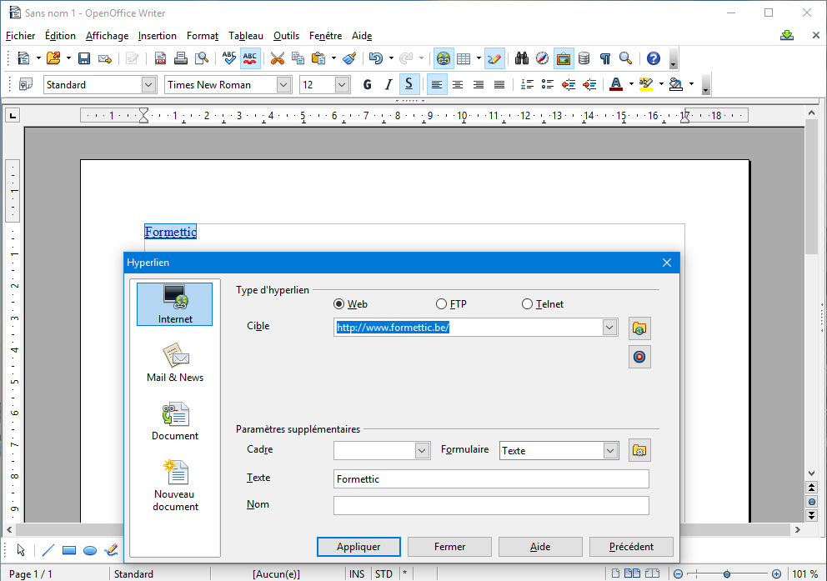827x581 pixels.
Task: Click the Aide button in dialog
Action: pos(540,547)
